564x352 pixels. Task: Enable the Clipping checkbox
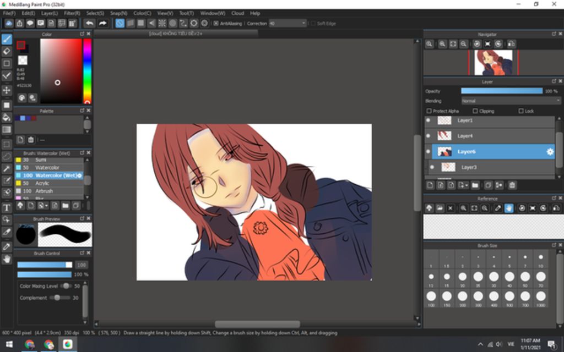[x=475, y=111]
